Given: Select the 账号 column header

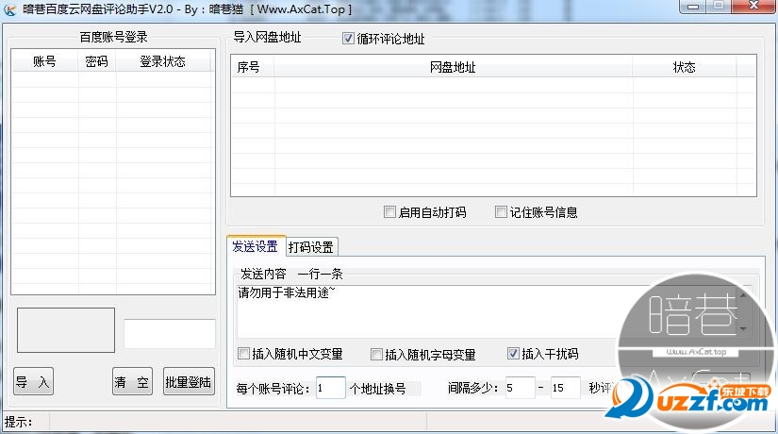Looking at the screenshot, I should [x=44, y=61].
